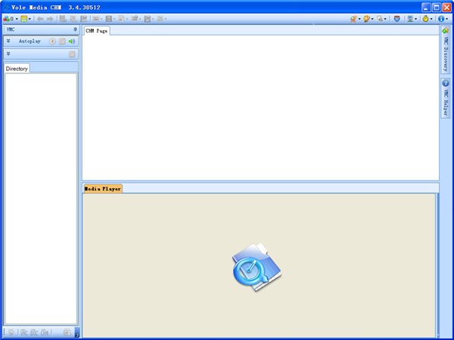
Task: Close the Vole Media CHM window
Action: pyautogui.click(x=446, y=8)
